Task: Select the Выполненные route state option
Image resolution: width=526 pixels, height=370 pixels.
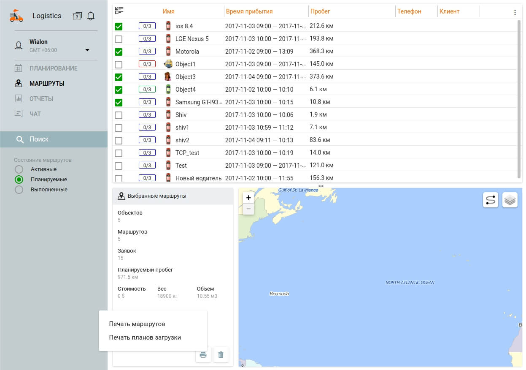Action: (x=19, y=190)
